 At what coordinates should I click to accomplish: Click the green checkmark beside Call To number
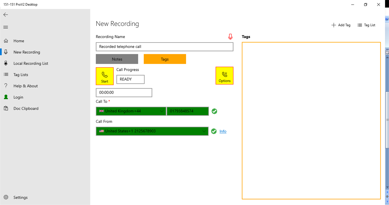(x=214, y=111)
